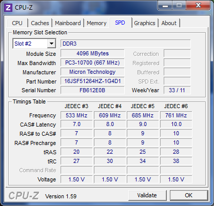Close the CPU-Z window
214x206 pixels.
[x=198, y=5]
